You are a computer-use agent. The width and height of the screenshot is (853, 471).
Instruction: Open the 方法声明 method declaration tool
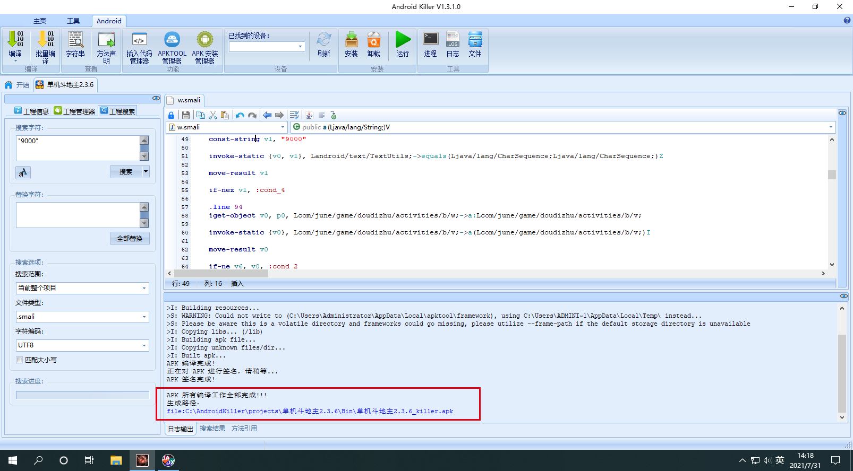tap(106, 47)
